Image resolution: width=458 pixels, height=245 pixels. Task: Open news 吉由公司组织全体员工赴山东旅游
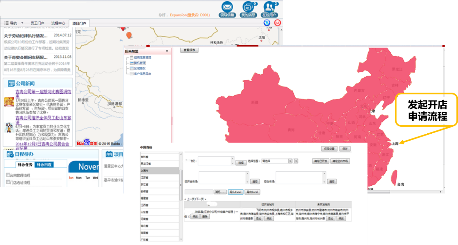coord(43,120)
